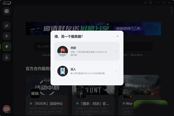Click the plus add-server sidebar button

point(7,36)
